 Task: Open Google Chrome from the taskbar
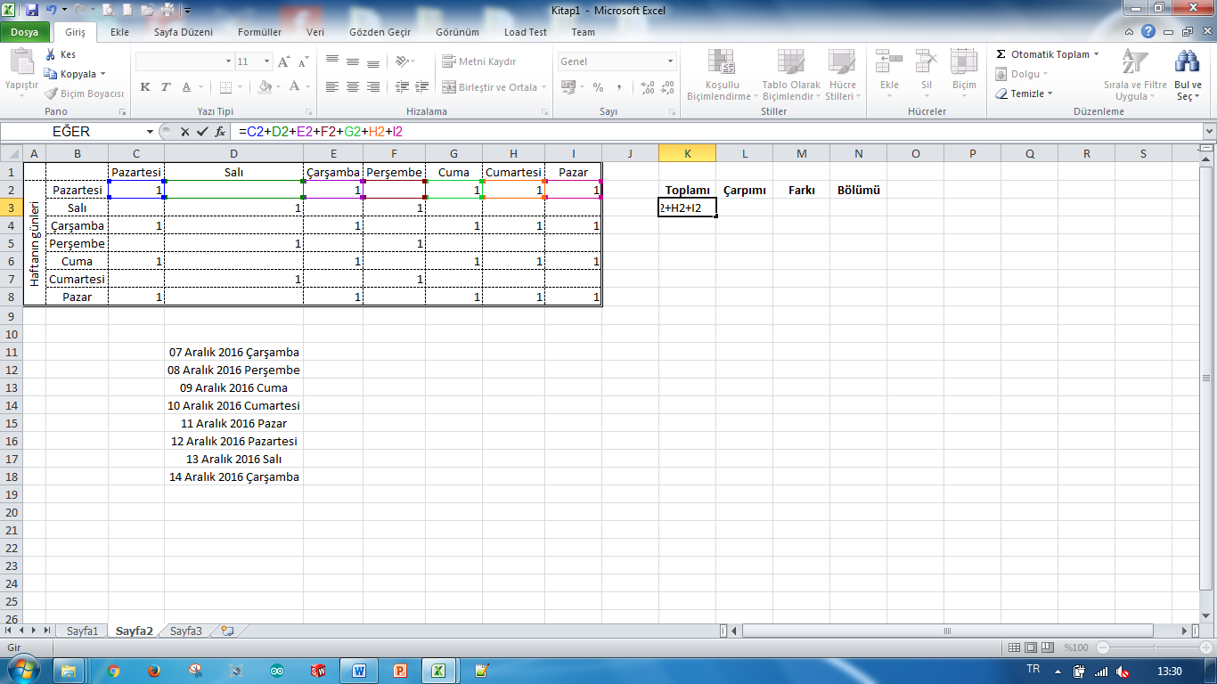pos(113,671)
